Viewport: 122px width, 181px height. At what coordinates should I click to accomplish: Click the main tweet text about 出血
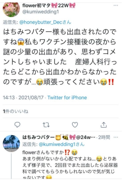[60, 57]
